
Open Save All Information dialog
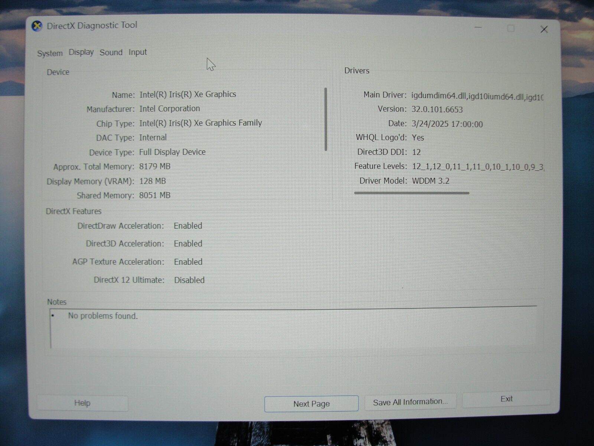tap(410, 401)
